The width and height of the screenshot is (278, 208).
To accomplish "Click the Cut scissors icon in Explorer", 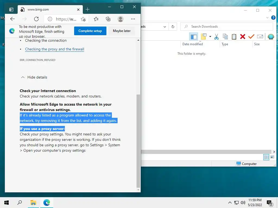I will tap(216, 37).
